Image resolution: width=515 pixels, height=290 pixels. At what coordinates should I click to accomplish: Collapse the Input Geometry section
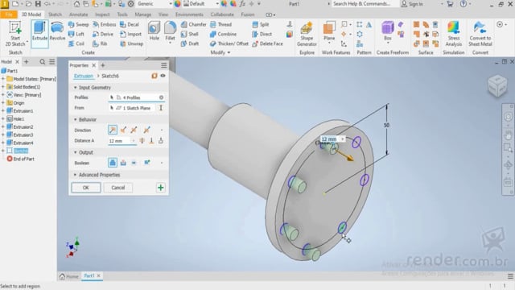click(75, 88)
